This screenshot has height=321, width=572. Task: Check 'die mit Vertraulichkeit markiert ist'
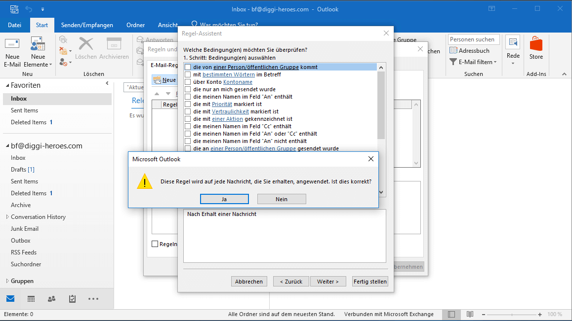[188, 111]
